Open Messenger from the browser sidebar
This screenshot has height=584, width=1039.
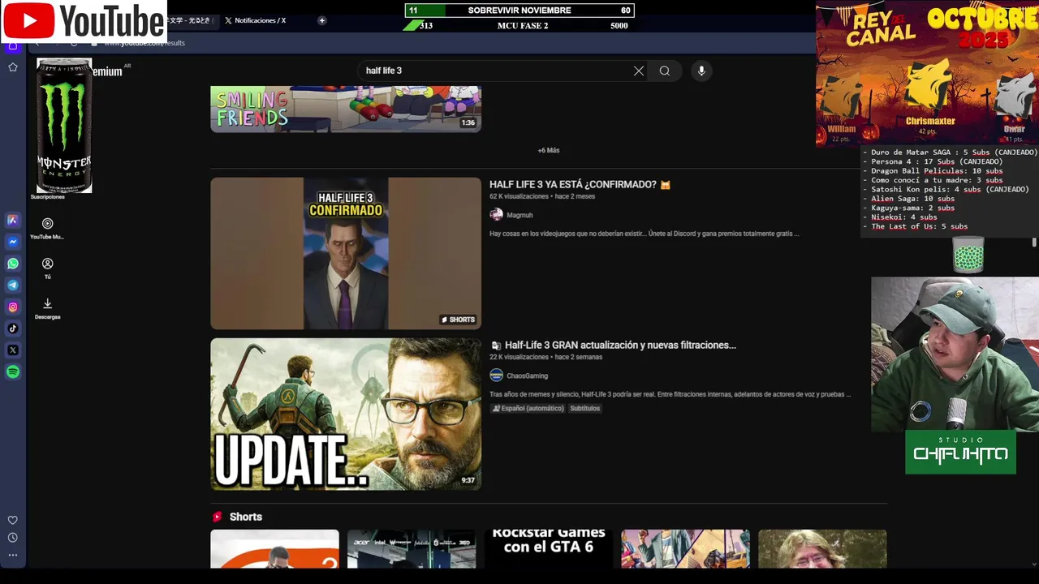point(13,242)
